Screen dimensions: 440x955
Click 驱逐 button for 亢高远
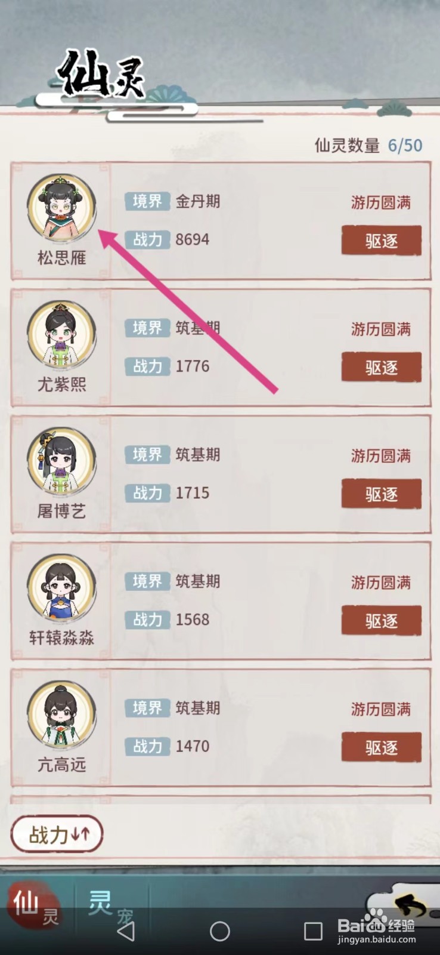pyautogui.click(x=382, y=747)
